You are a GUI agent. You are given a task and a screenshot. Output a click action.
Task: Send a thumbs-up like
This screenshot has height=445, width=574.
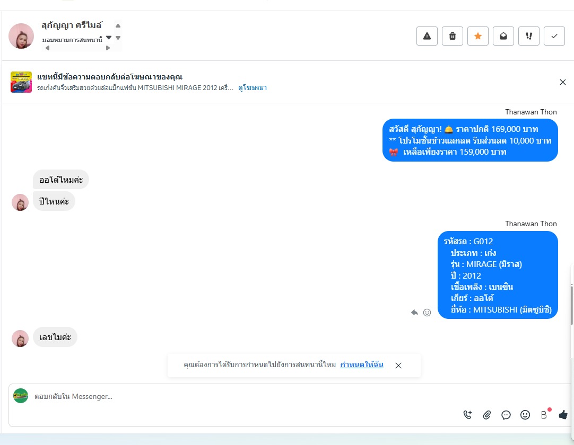click(x=563, y=415)
